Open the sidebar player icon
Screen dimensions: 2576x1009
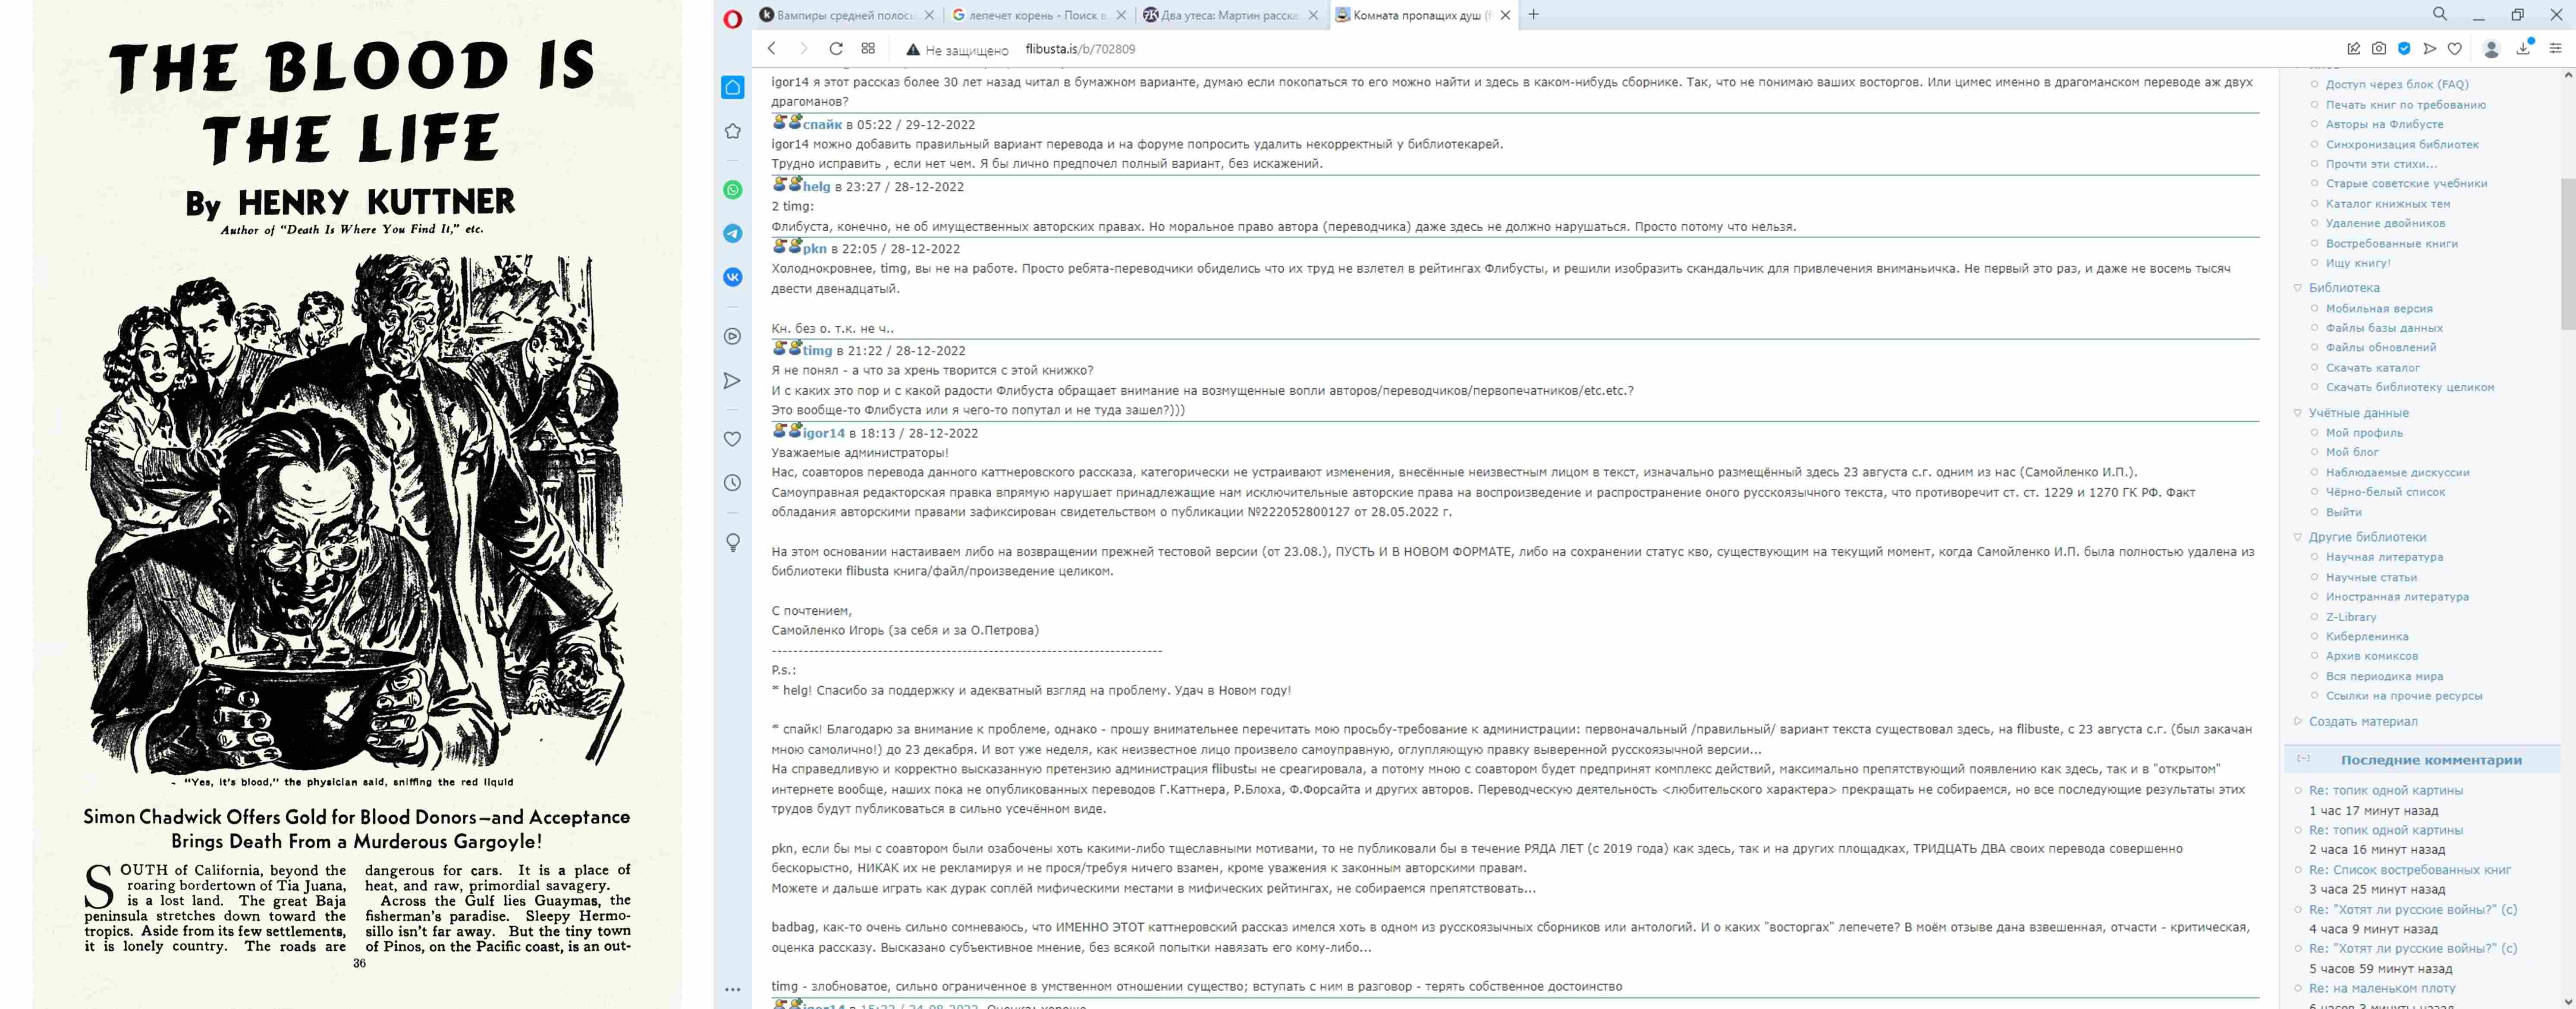pos(732,337)
